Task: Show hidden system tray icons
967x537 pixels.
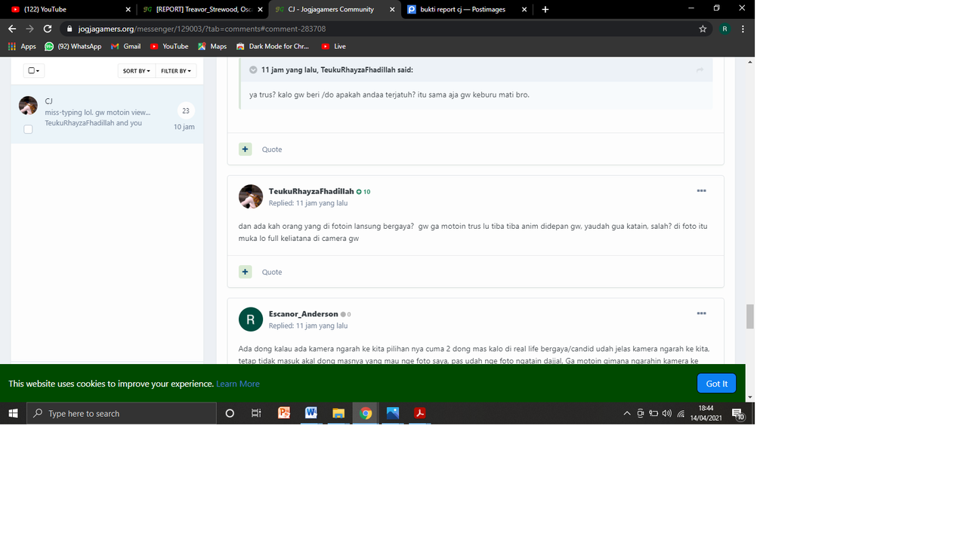Action: [626, 413]
